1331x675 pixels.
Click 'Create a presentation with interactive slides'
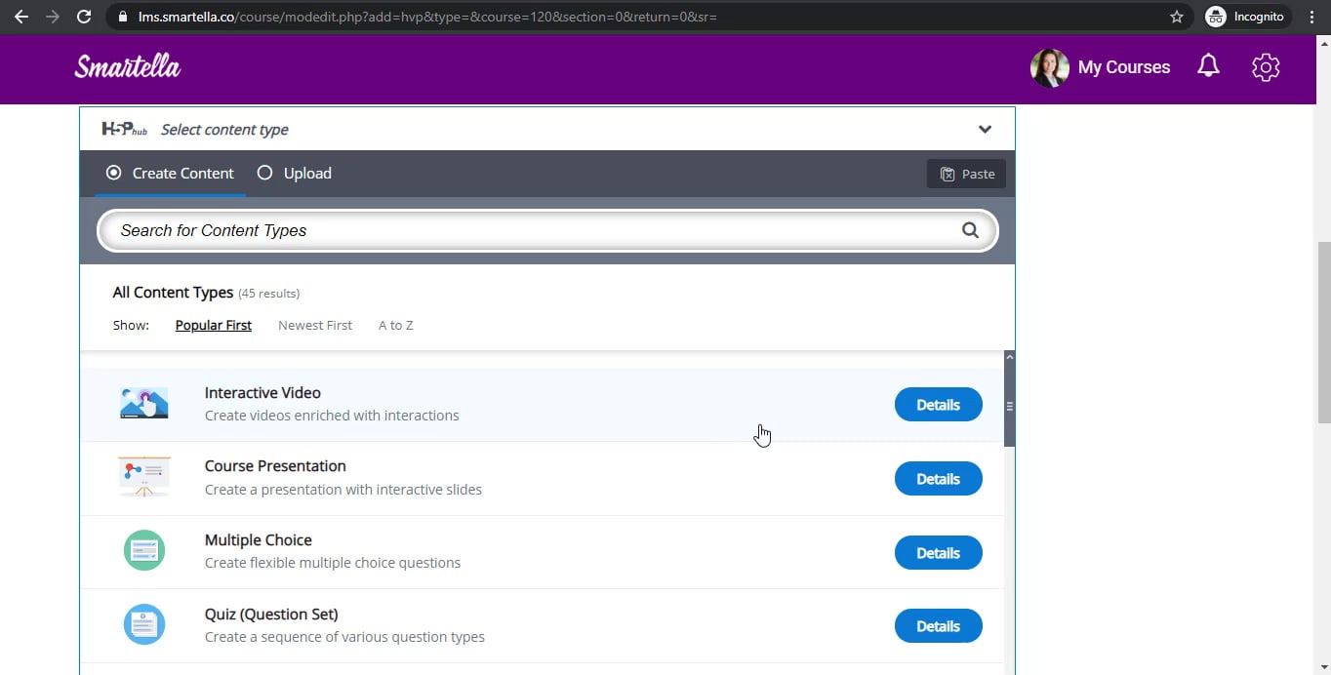pos(343,490)
